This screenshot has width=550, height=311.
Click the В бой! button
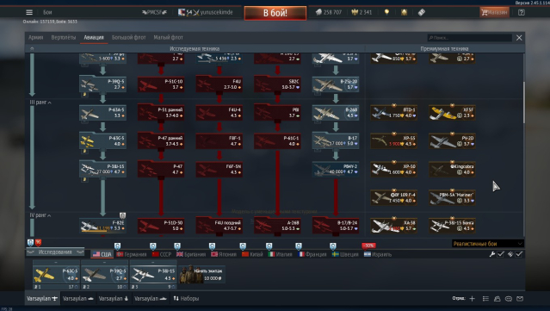click(x=275, y=13)
